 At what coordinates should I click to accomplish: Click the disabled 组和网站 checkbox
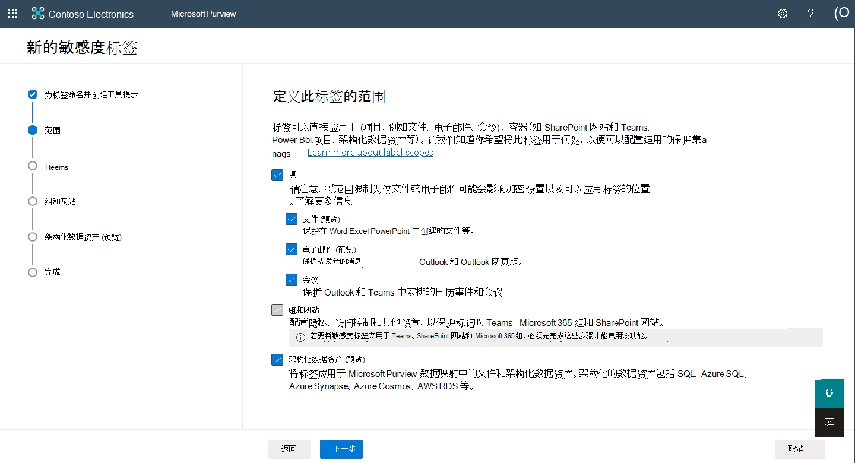pyautogui.click(x=277, y=310)
